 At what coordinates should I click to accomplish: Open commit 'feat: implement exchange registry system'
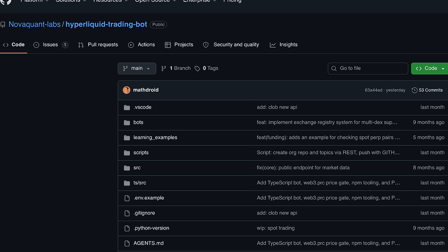[328, 122]
